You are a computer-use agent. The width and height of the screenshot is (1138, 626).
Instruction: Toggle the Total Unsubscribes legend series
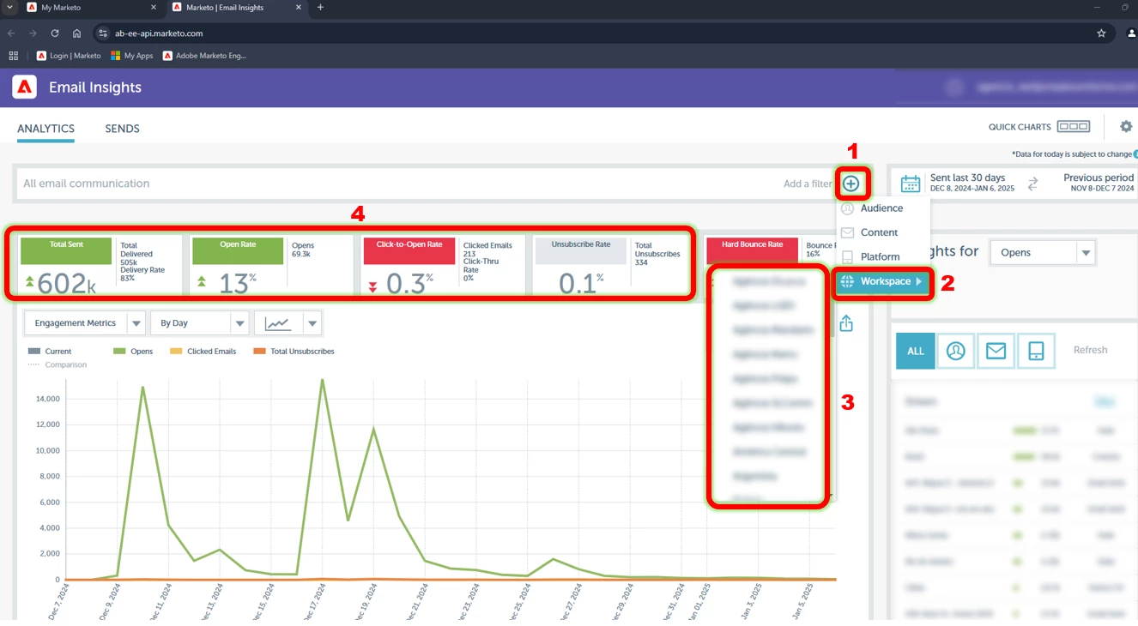294,352
